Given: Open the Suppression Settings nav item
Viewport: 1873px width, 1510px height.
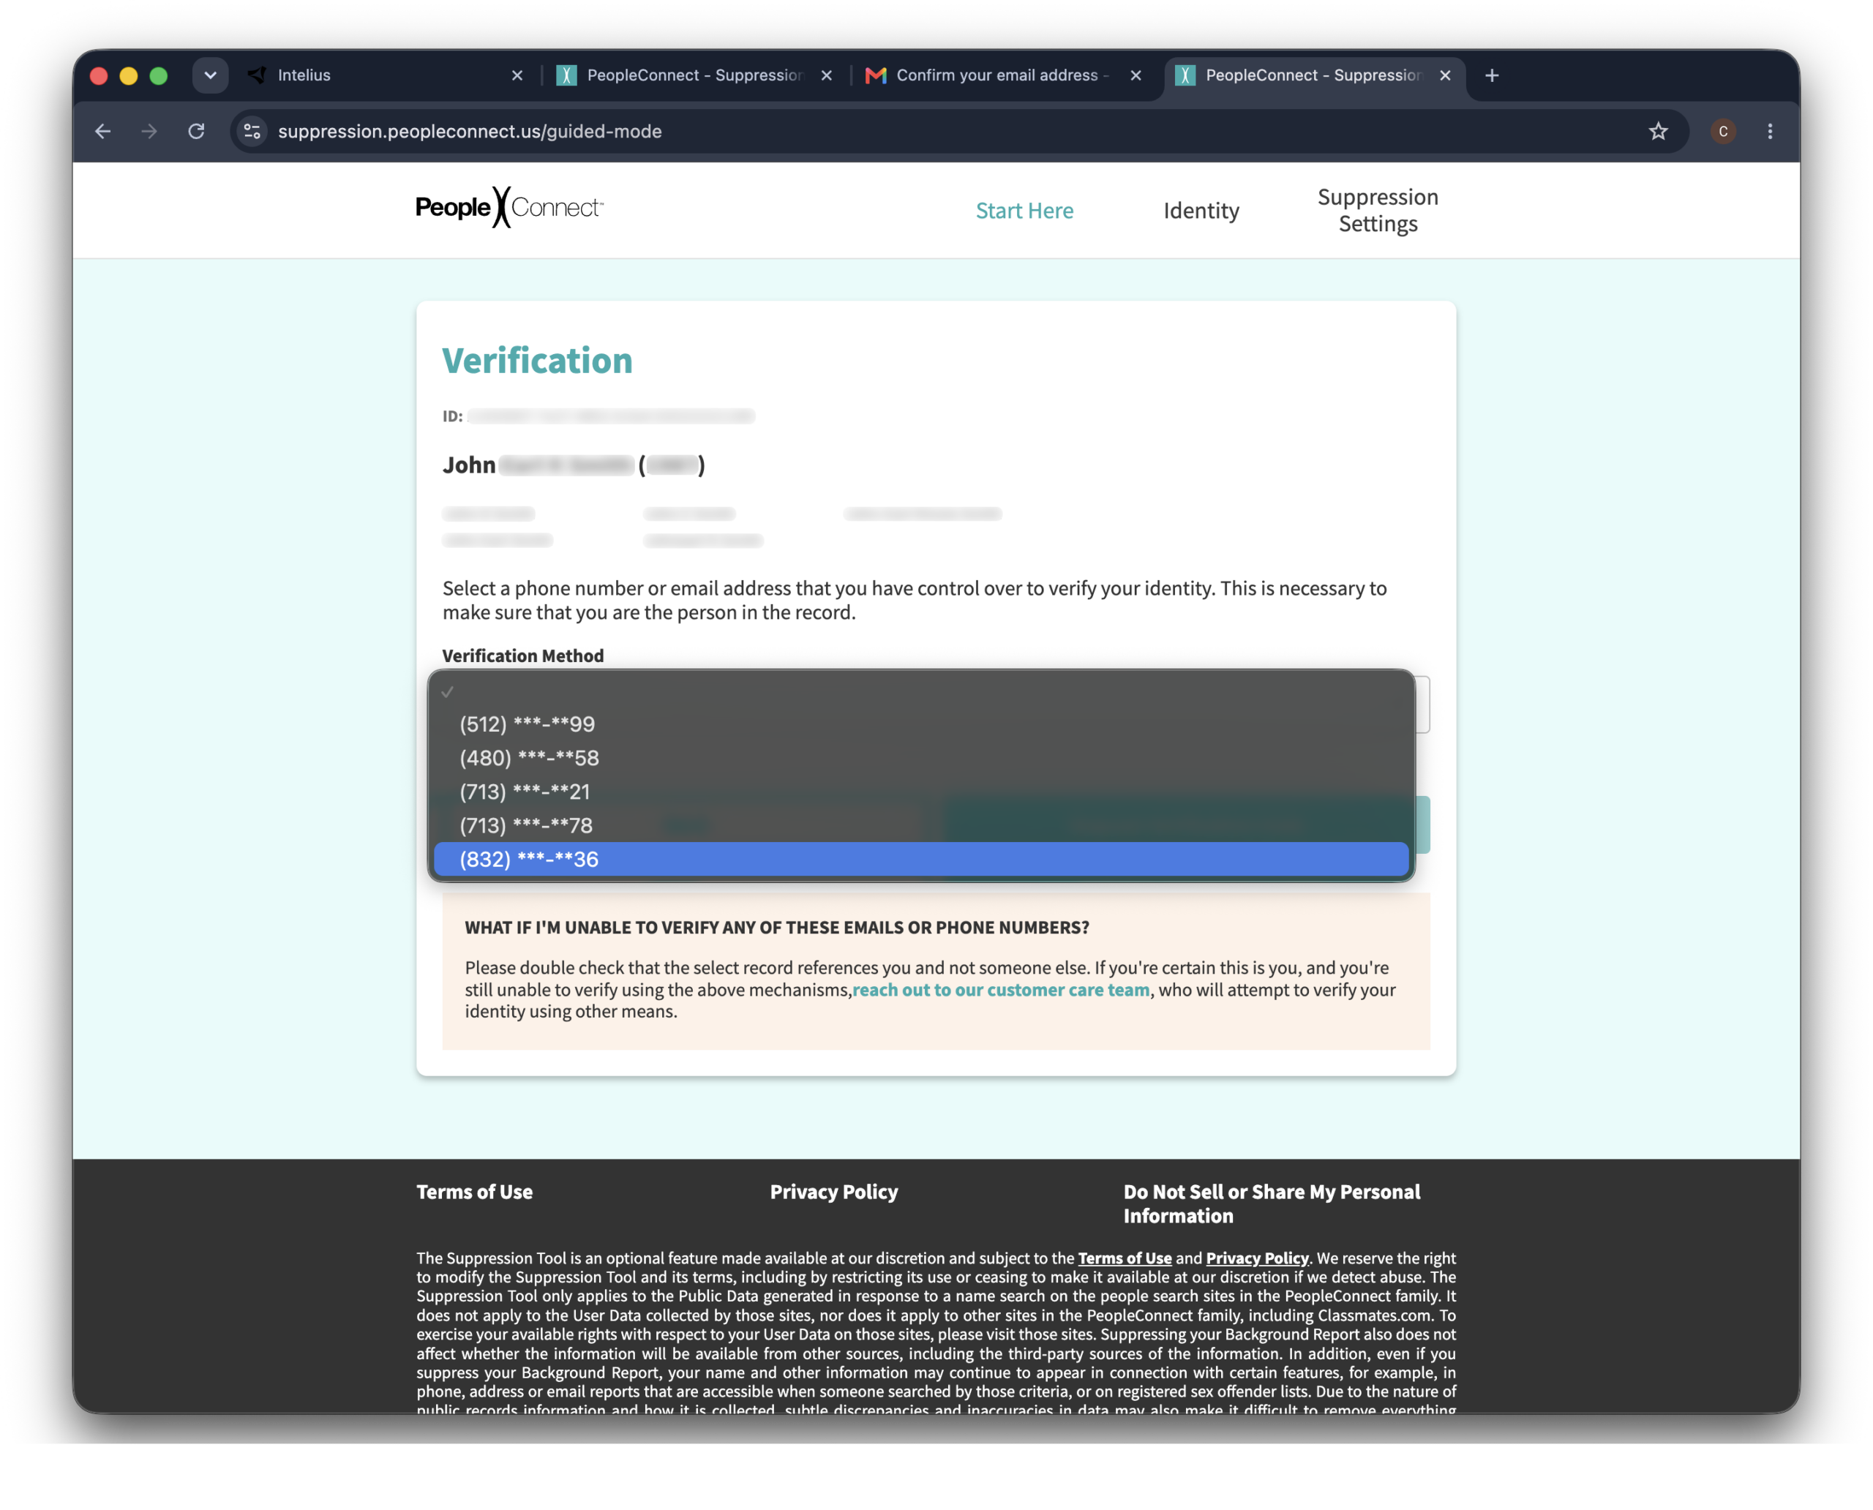Looking at the screenshot, I should [1377, 211].
